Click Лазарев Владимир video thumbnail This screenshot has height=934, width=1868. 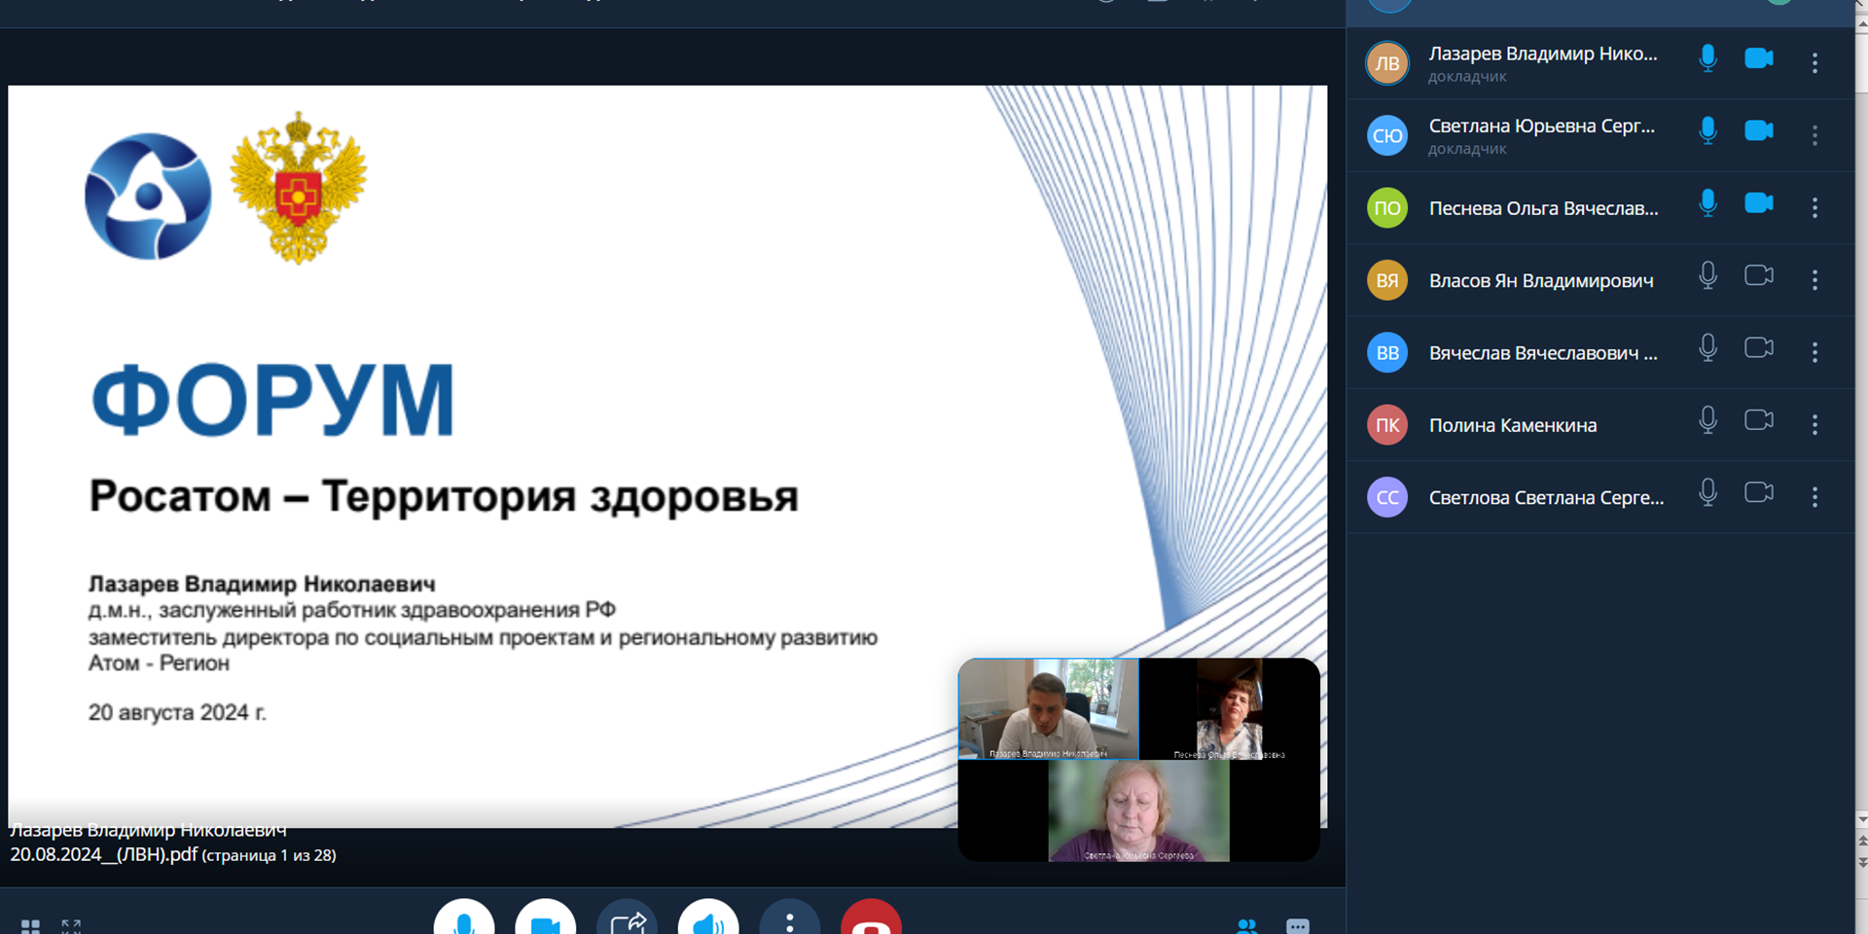(1048, 708)
